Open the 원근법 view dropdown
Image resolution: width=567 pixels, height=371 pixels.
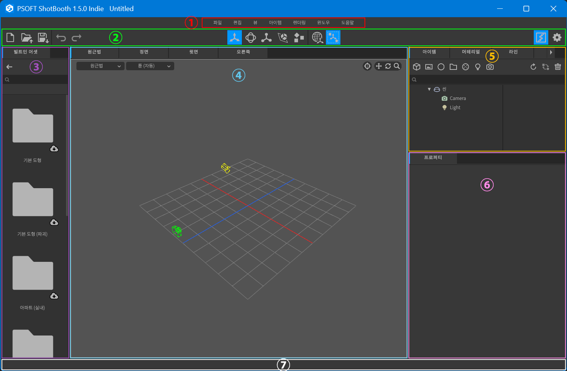[100, 66]
